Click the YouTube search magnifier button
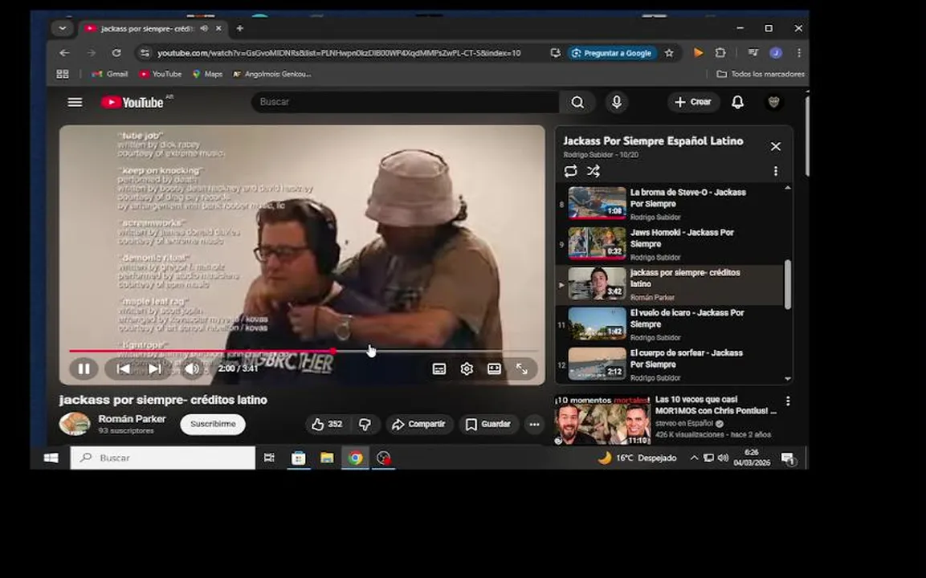 (x=577, y=102)
